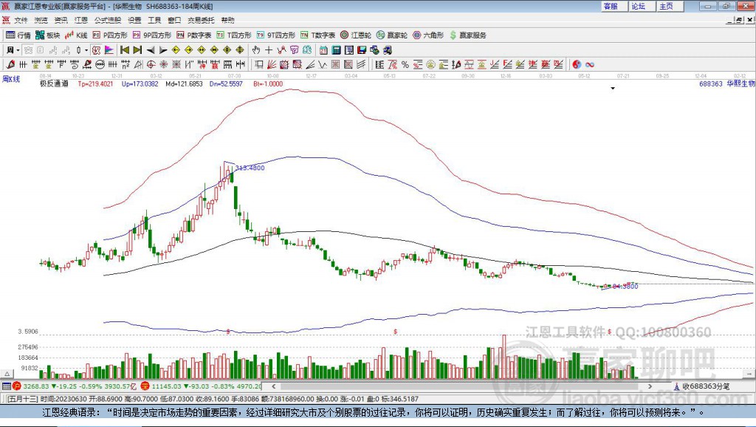Viewport: 756px width, 427px height.
Task: Click the red floppy save icon
Action: [x=362, y=50]
